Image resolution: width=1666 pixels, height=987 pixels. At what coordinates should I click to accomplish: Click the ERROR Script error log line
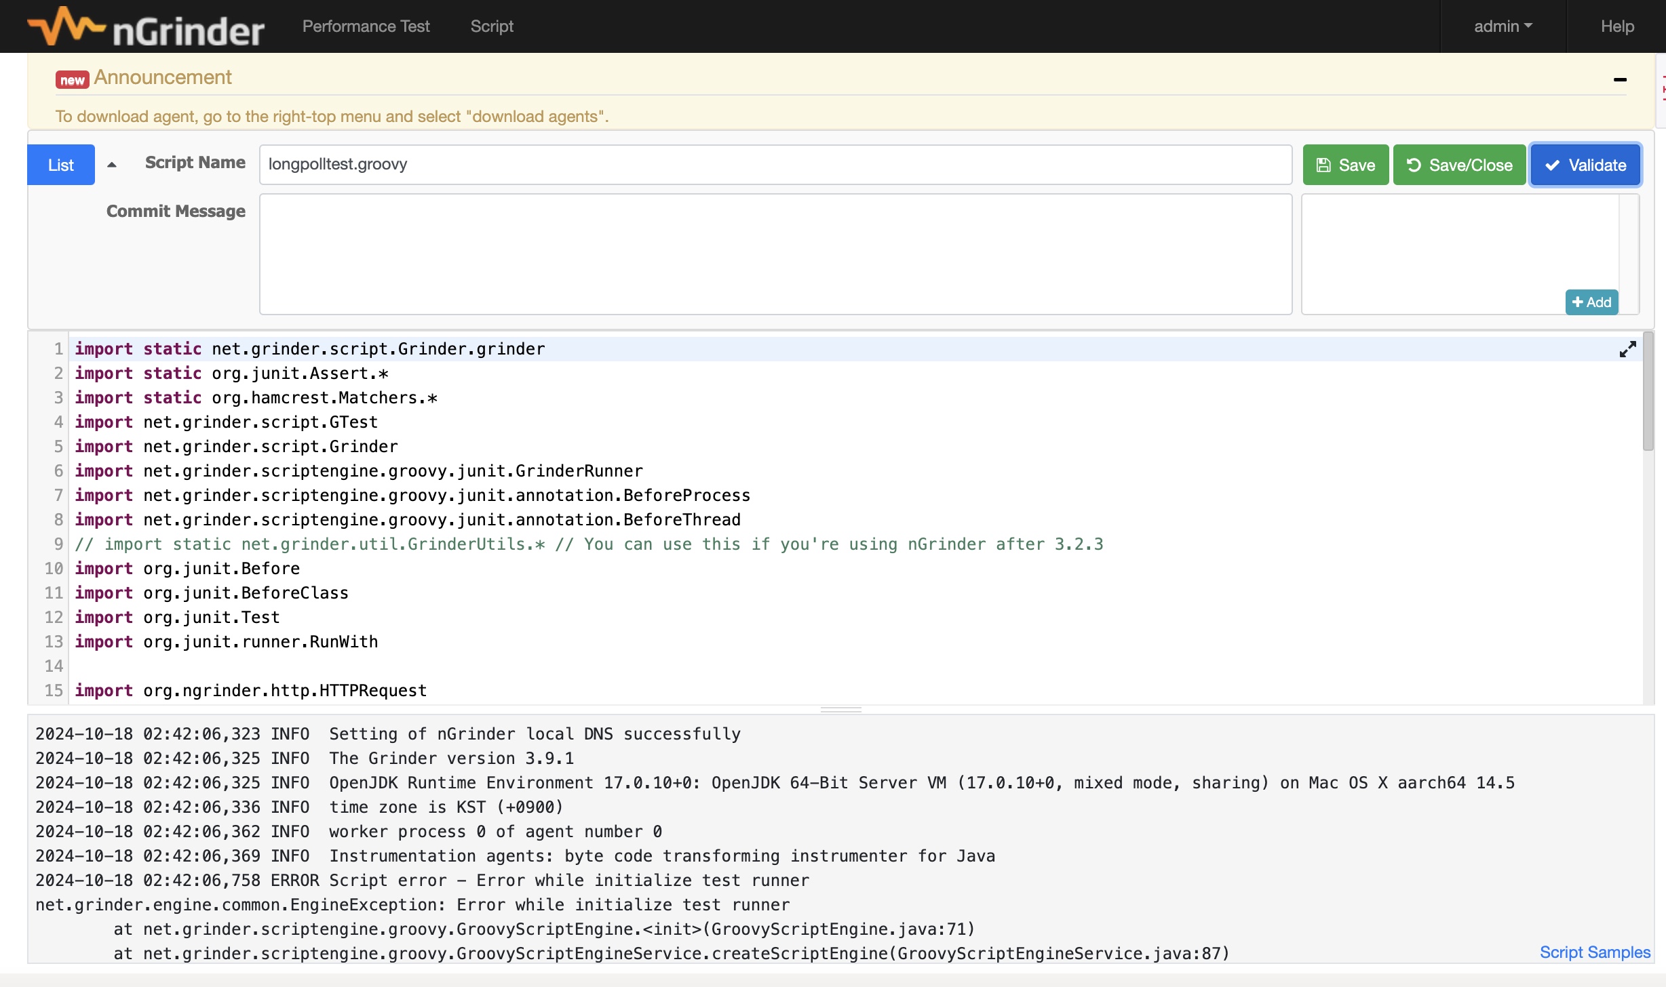pos(422,881)
